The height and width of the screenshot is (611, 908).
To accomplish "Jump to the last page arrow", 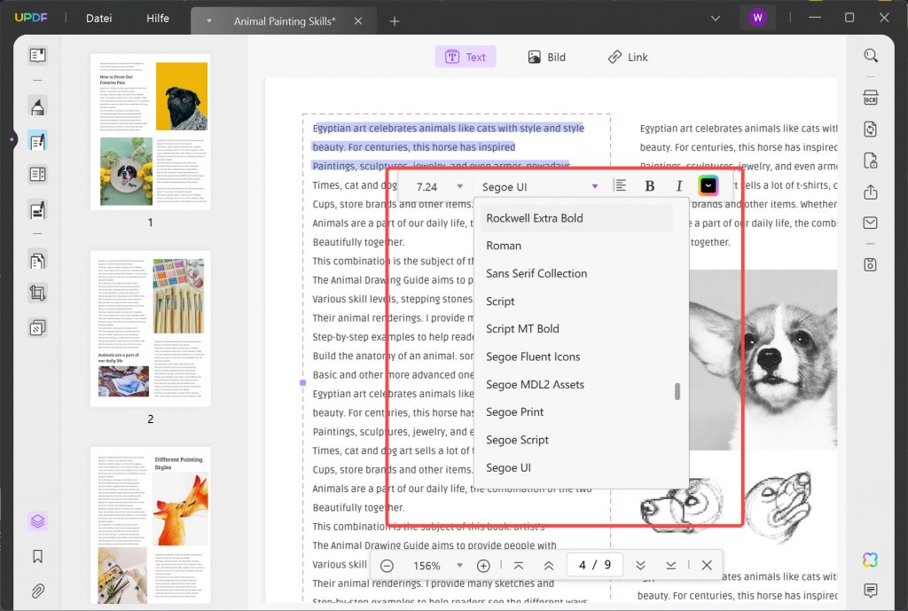I will pyautogui.click(x=670, y=565).
